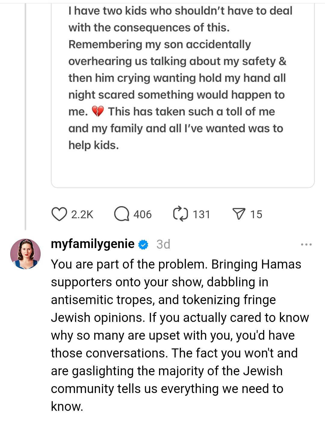
Task: Tap the broken heart emoji in the quote
Action: 98,112
